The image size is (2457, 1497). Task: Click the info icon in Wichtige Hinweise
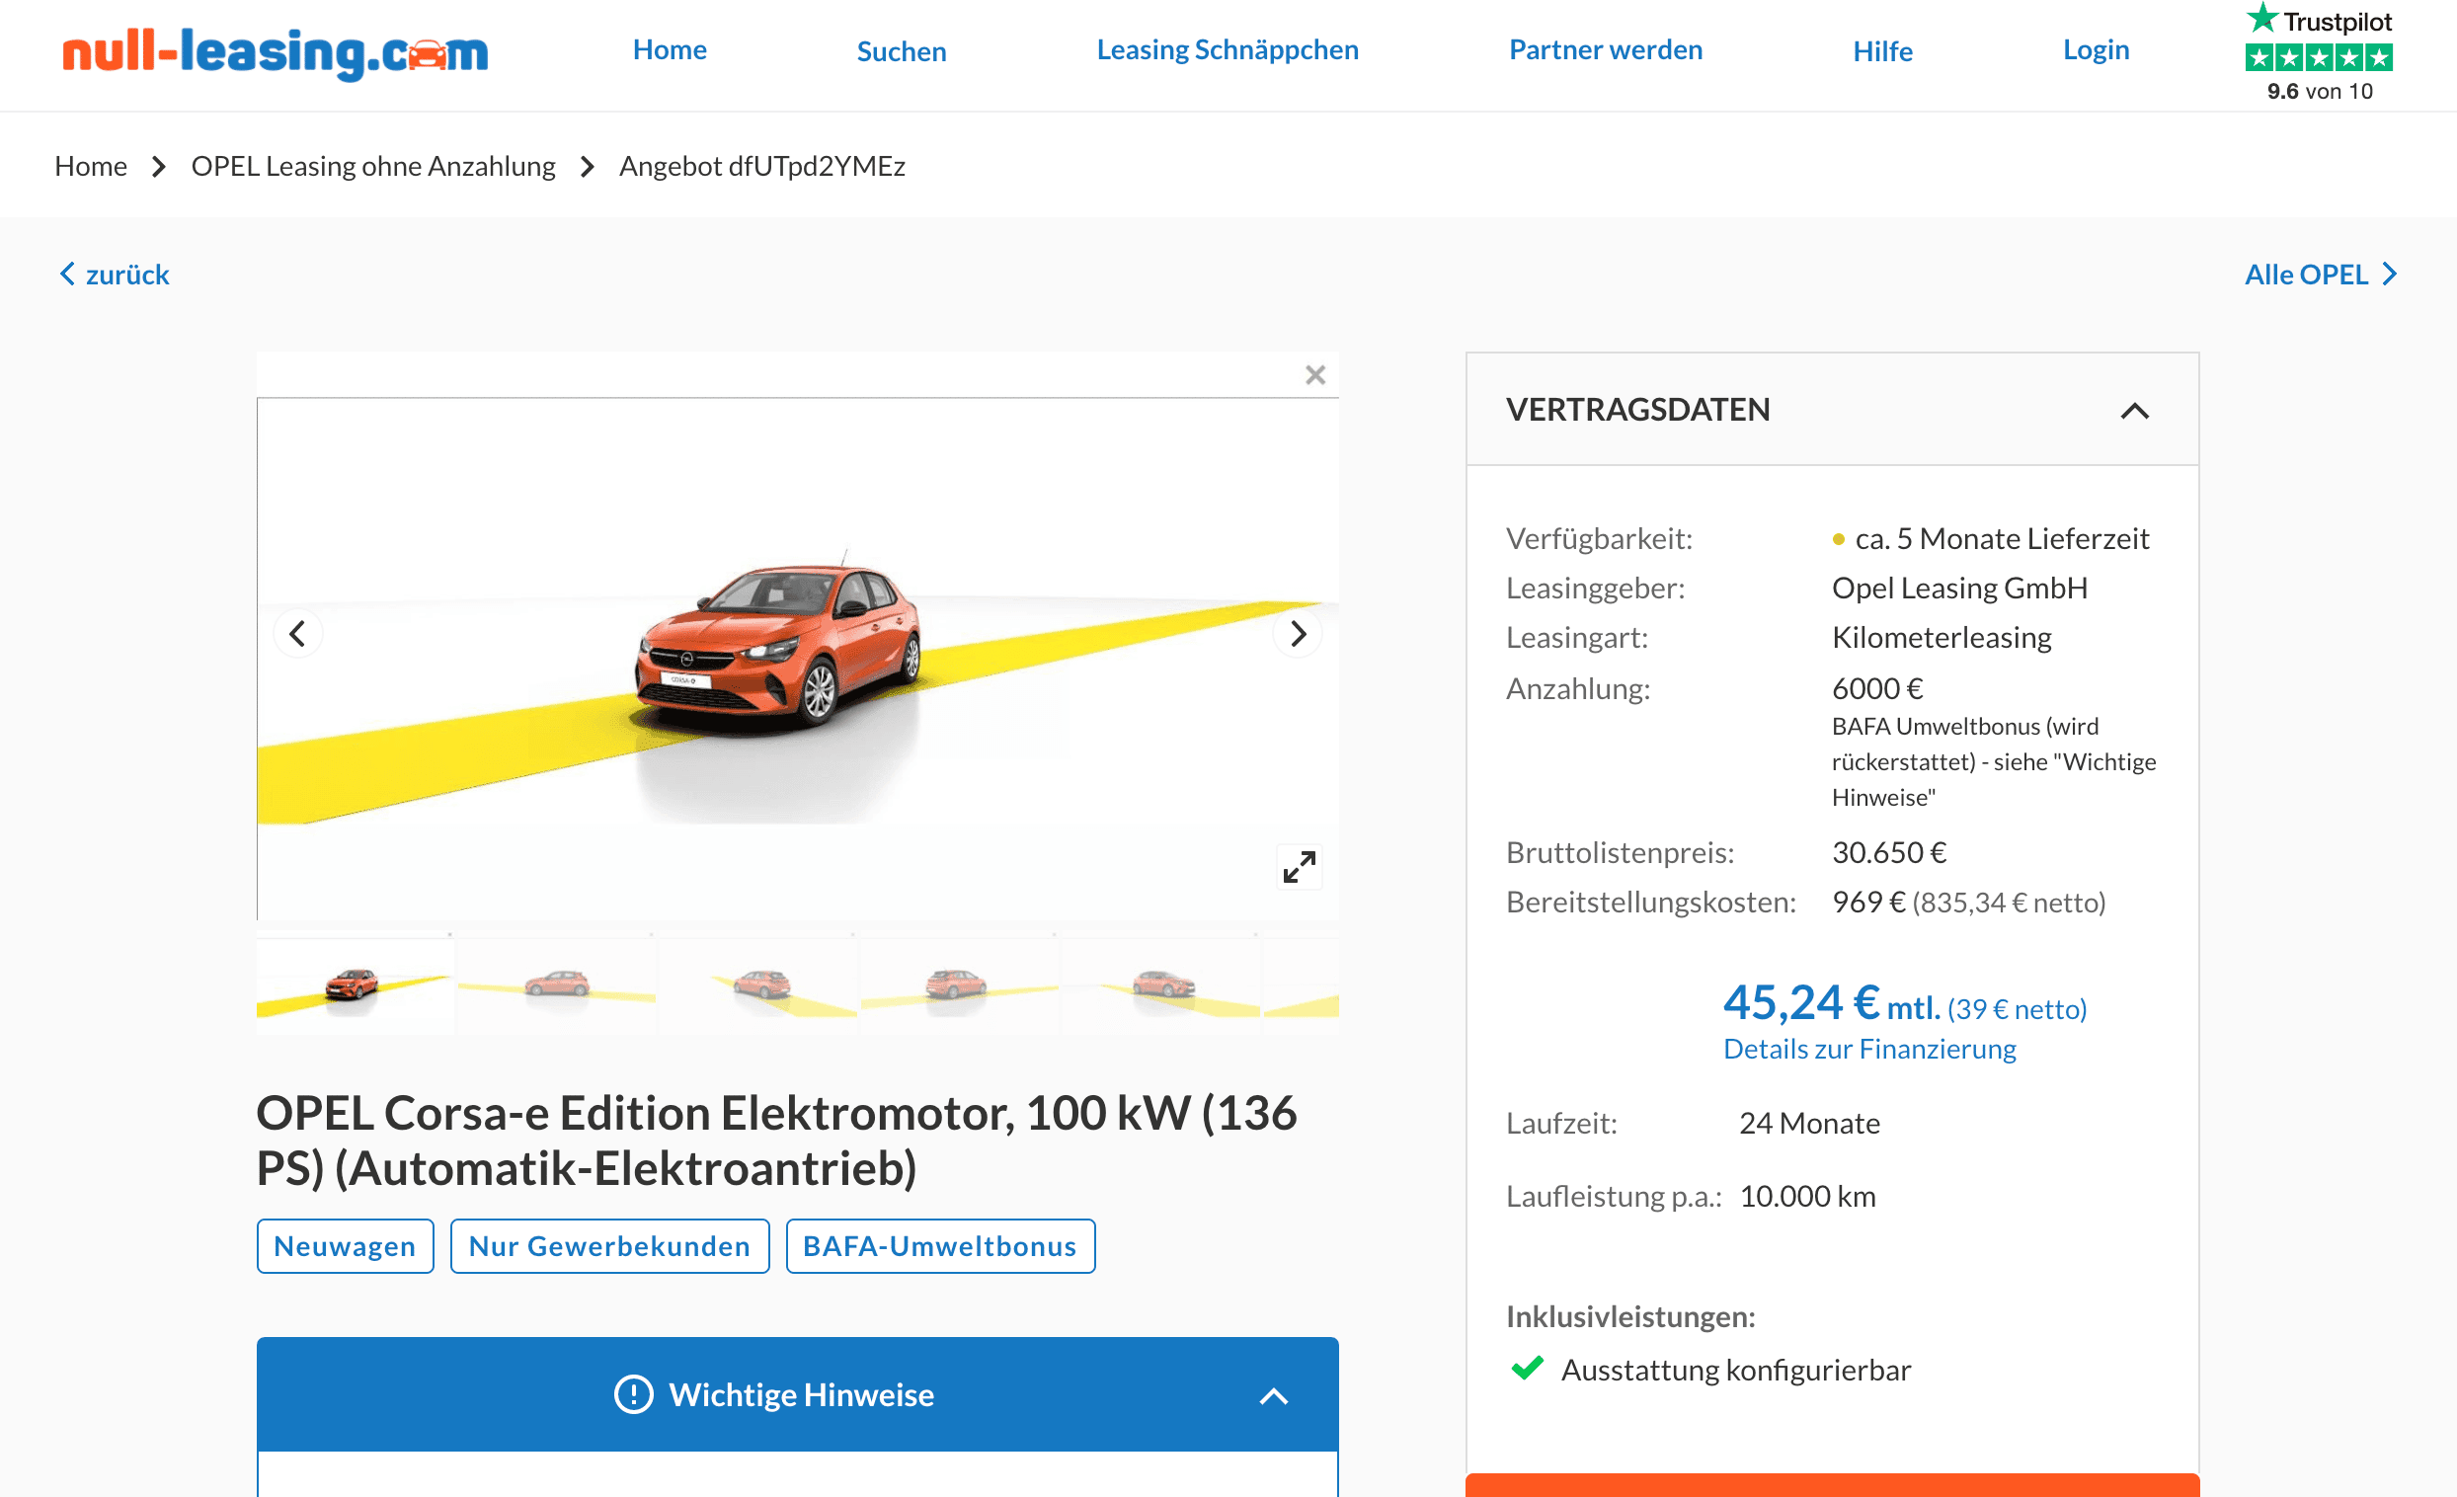[x=633, y=1394]
